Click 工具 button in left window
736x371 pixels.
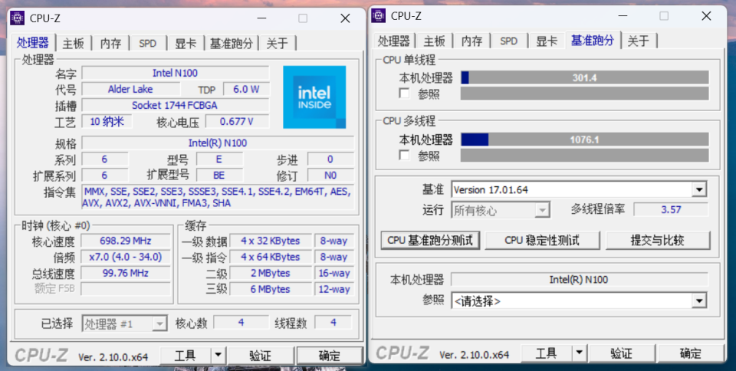pos(186,355)
